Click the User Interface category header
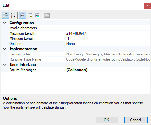The height and width of the screenshot is (125, 151). pyautogui.click(x=23, y=65)
